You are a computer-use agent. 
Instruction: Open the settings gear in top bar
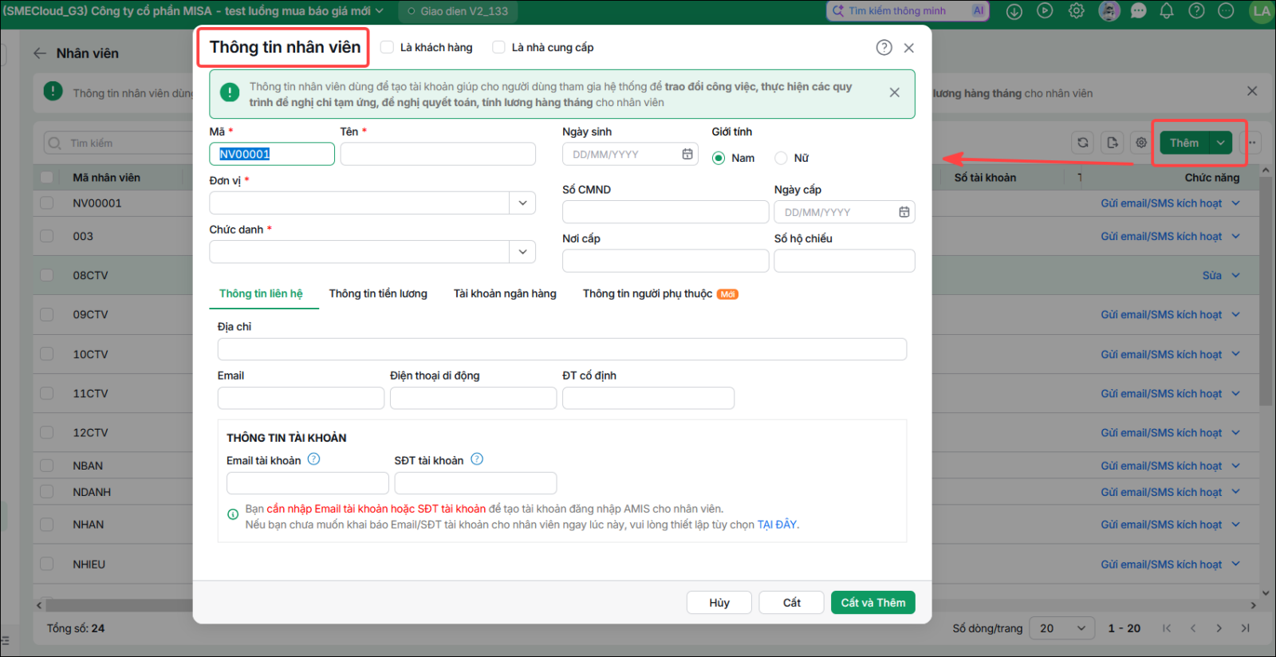point(1076,11)
